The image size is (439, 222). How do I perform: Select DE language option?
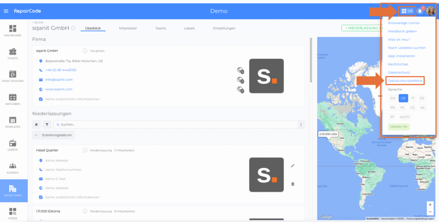pos(403,98)
